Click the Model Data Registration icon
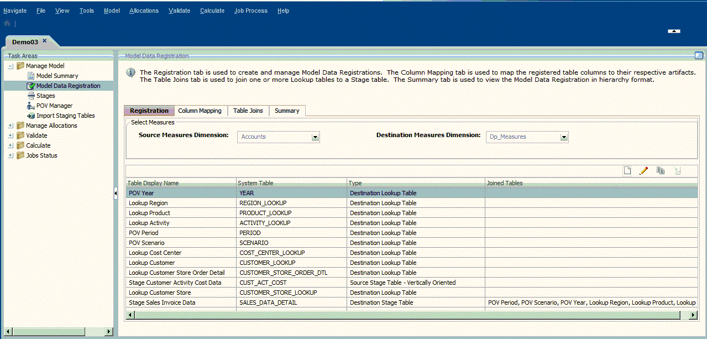 tap(31, 86)
